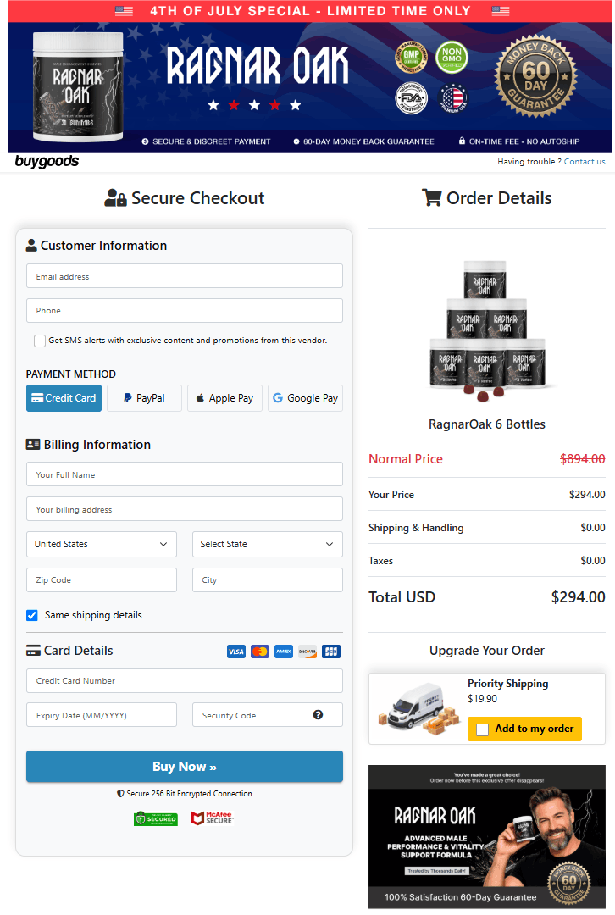Click the Discover card icon
615x915 pixels.
point(307,652)
